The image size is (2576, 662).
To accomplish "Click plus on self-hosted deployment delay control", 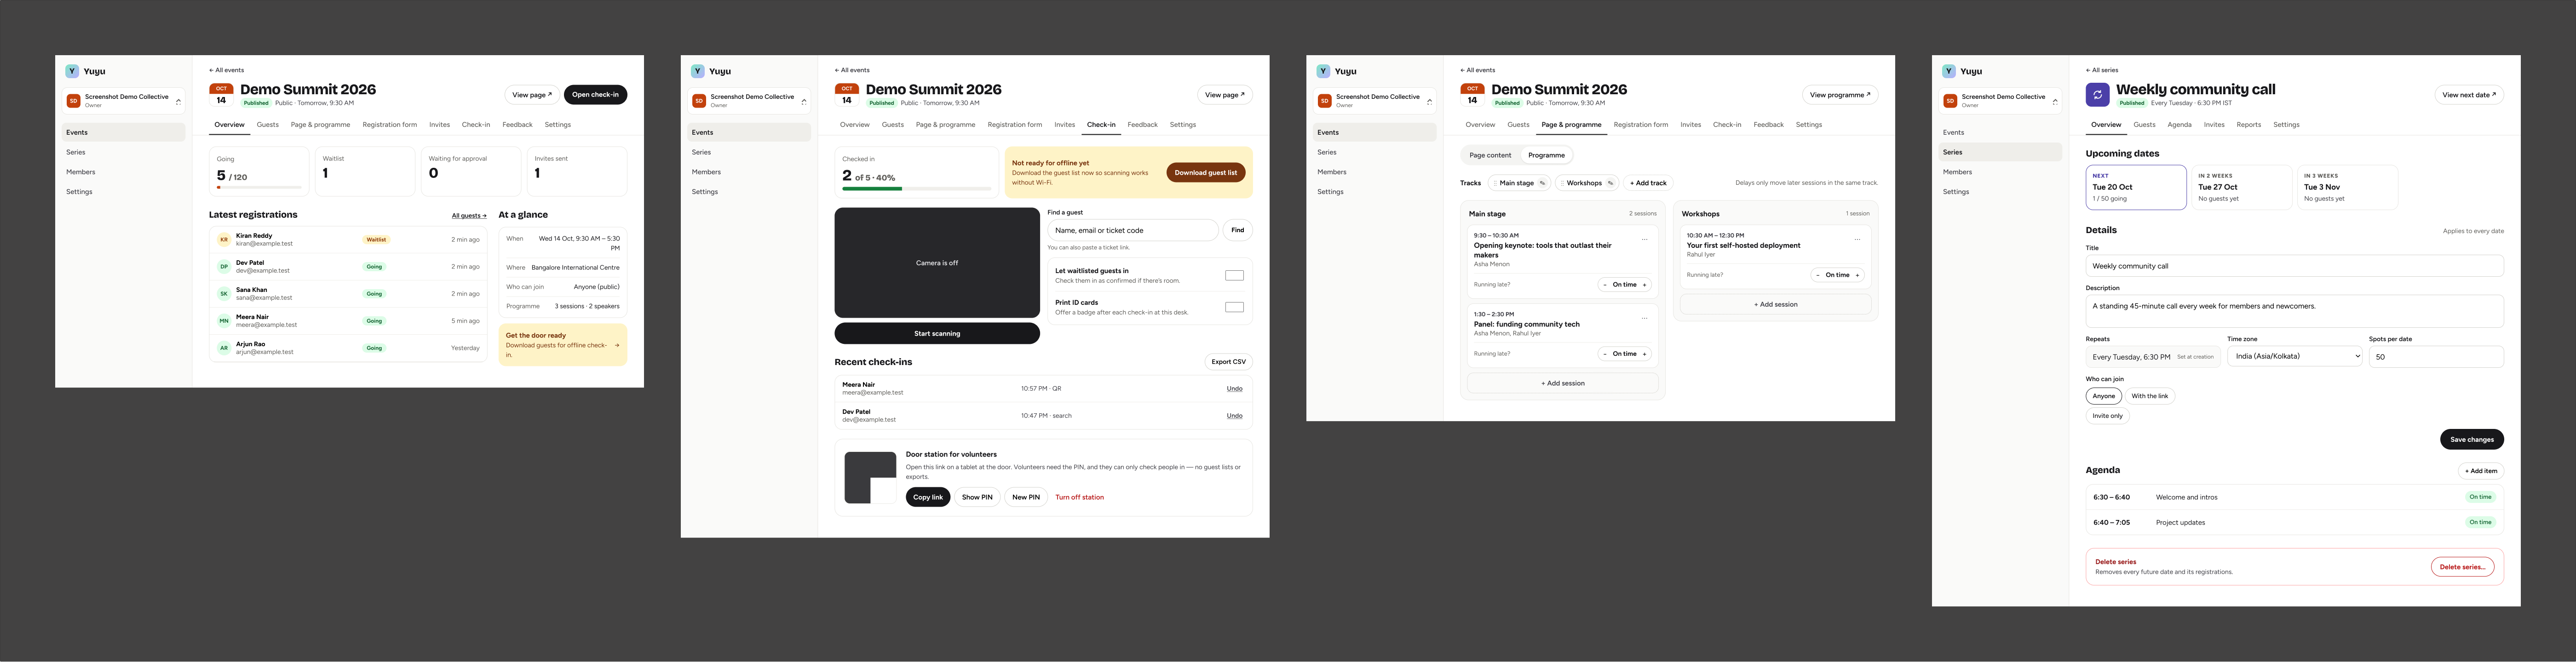I will [1857, 275].
